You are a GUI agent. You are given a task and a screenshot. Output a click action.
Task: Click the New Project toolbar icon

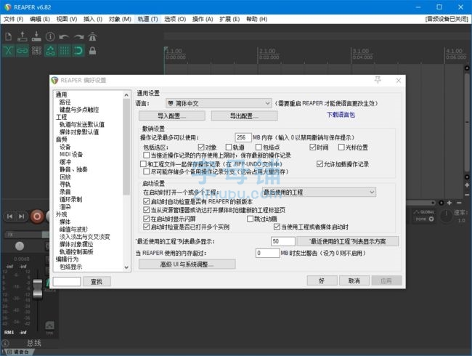tap(9, 37)
